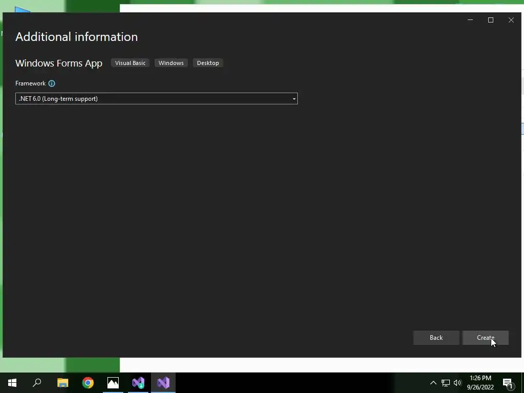524x393 pixels.
Task: Launch Google Chrome from taskbar
Action: click(x=88, y=383)
